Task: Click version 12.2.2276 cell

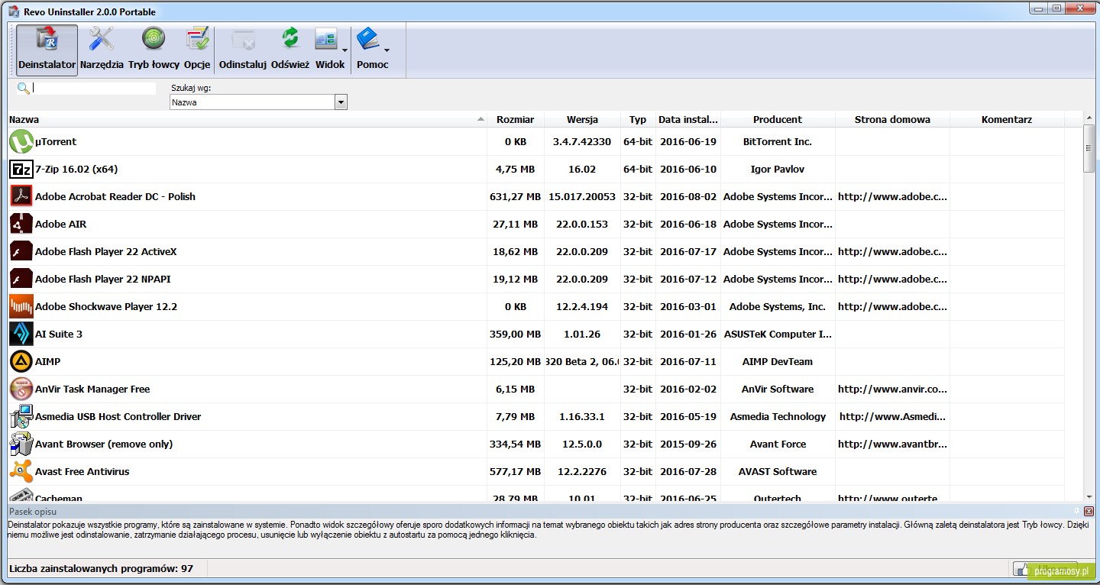Action: point(582,471)
